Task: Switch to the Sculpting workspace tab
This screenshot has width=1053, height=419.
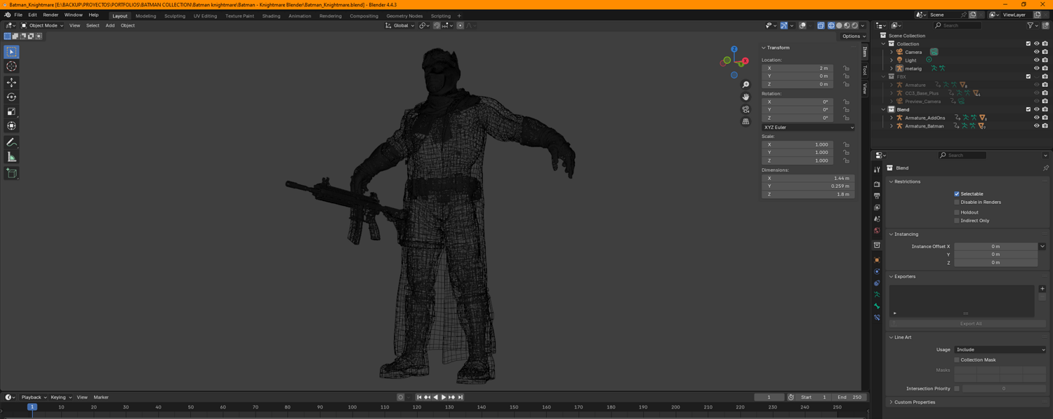Action: 175,15
